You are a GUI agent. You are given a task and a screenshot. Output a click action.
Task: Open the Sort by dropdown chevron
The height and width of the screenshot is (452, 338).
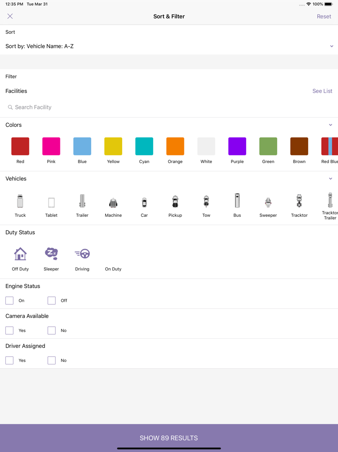[x=331, y=46]
